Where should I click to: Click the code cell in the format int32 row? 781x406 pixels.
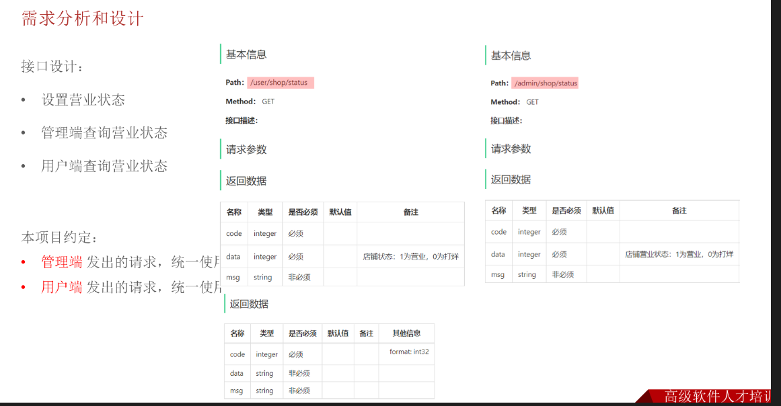pyautogui.click(x=237, y=354)
